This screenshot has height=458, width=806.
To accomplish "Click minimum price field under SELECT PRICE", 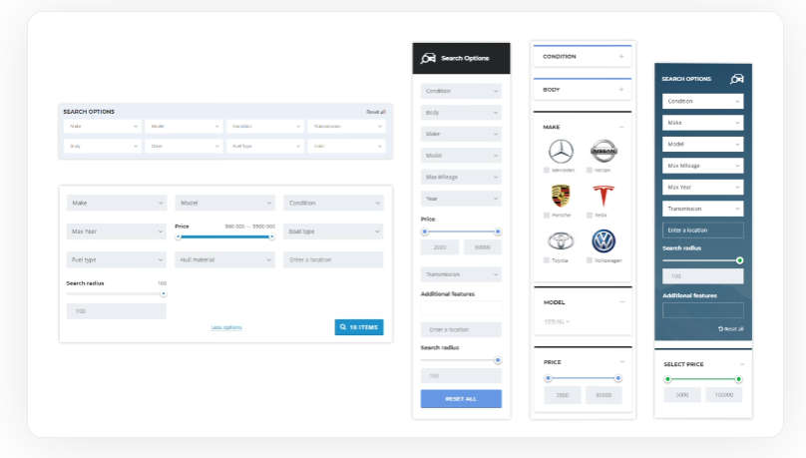I will 682,395.
